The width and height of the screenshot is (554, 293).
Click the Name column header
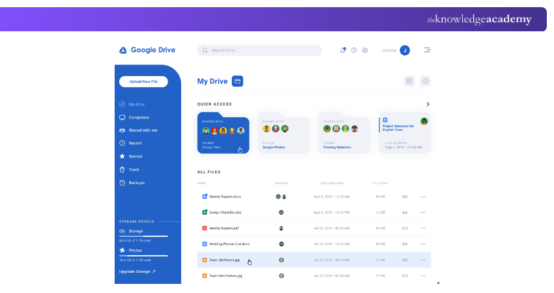point(202,184)
